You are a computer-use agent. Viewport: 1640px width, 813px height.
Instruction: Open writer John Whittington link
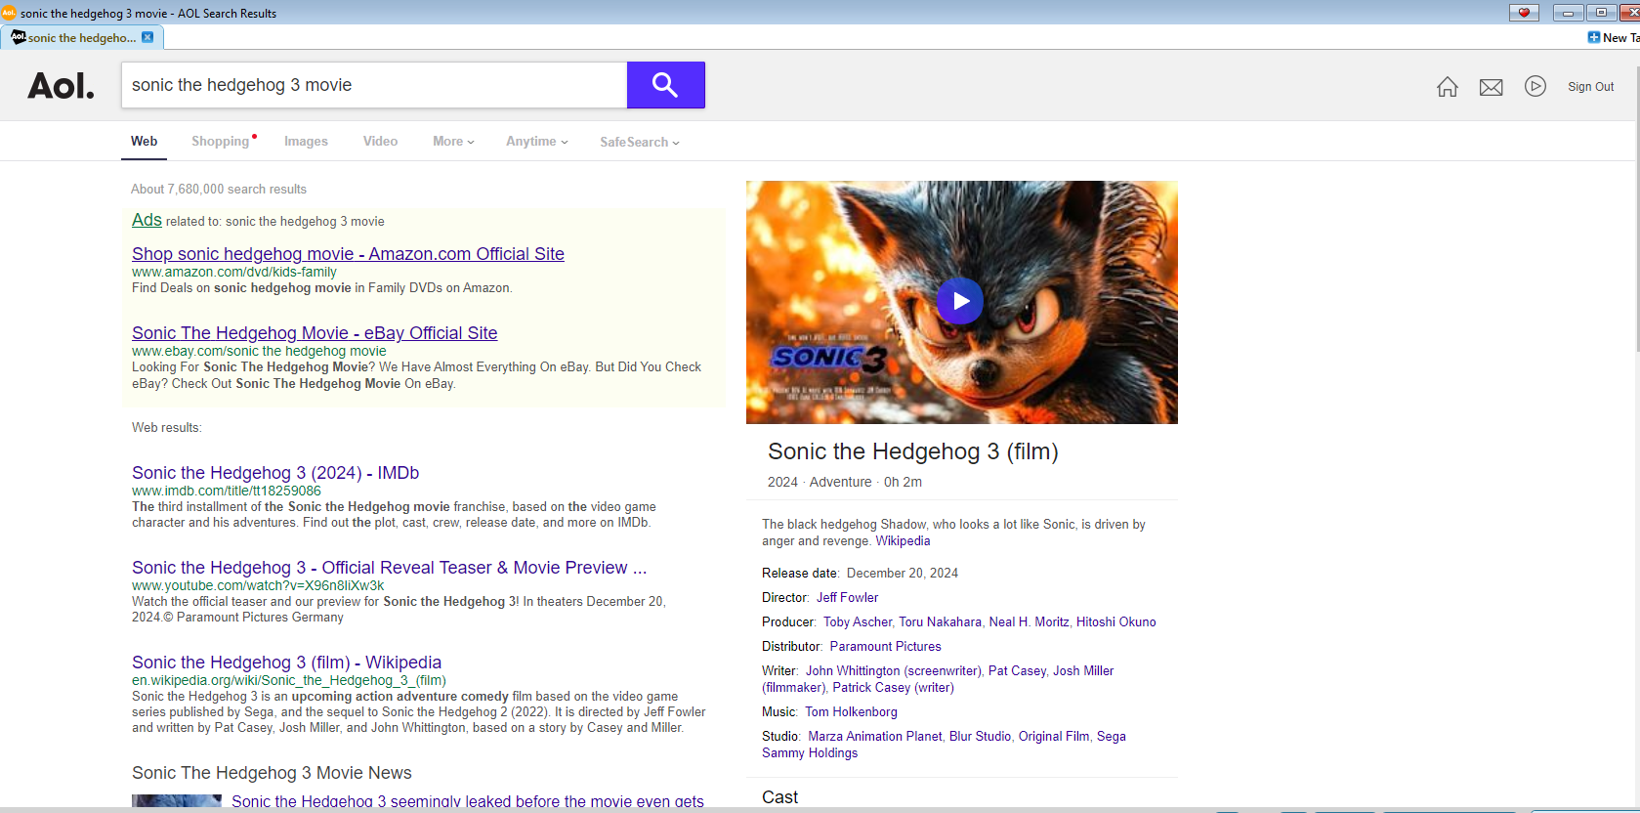(893, 670)
